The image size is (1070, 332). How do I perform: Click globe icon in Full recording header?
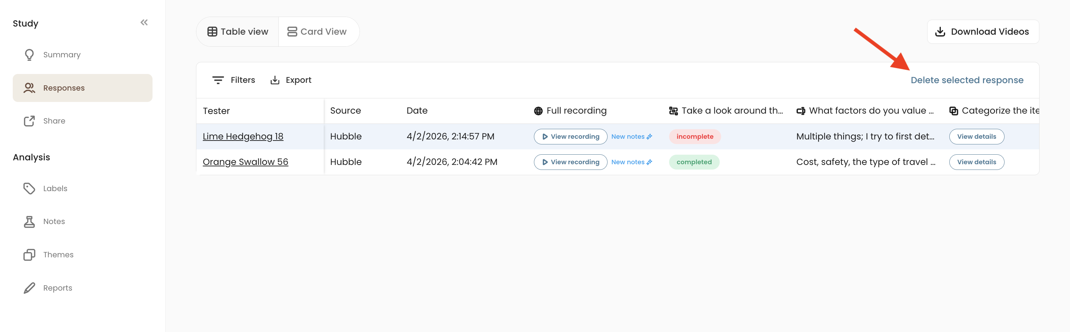coord(538,111)
